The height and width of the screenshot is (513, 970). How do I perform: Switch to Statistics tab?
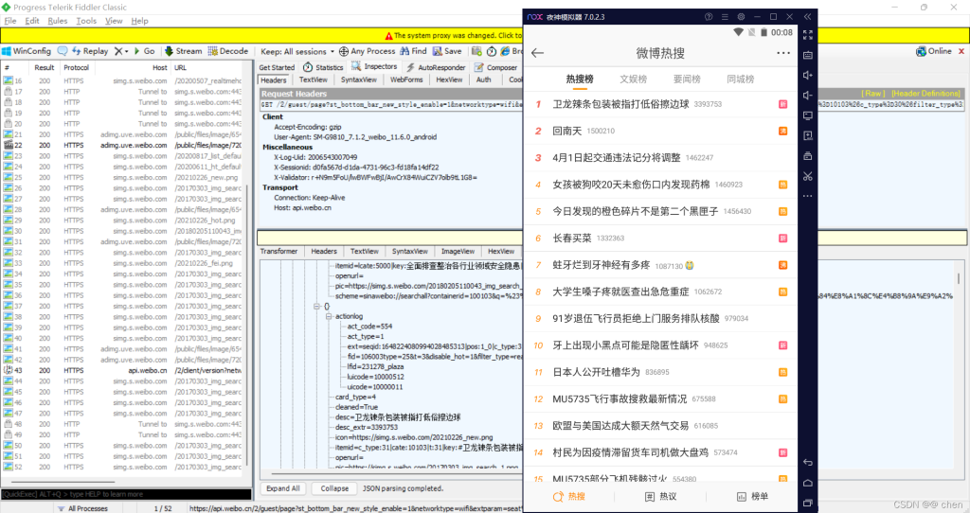323,67
